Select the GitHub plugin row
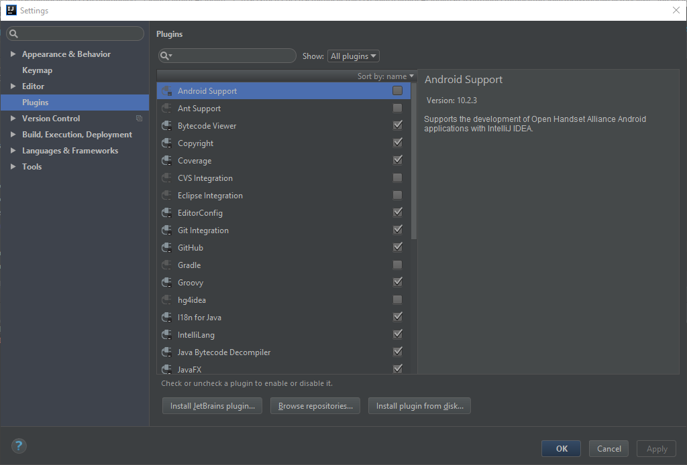The height and width of the screenshot is (465, 687). (x=284, y=248)
